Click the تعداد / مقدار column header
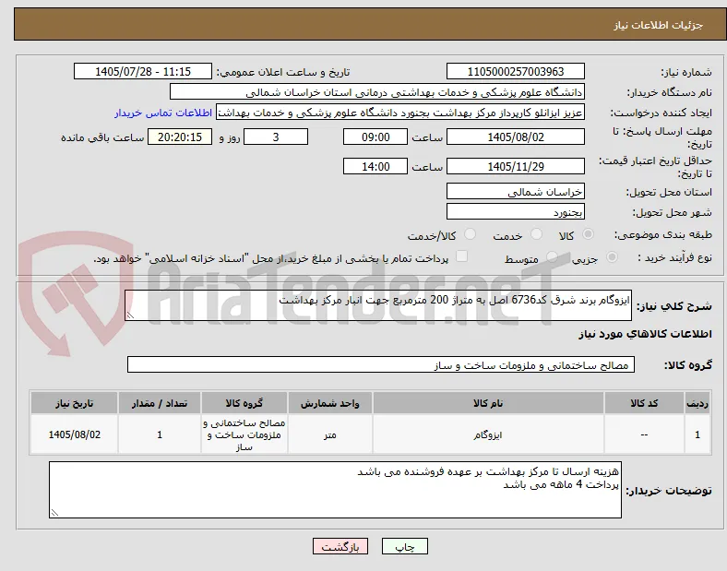 (x=160, y=403)
